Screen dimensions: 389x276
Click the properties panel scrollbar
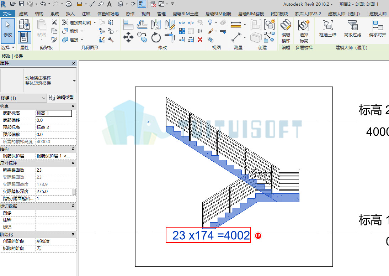pyautogui.click(x=74, y=192)
